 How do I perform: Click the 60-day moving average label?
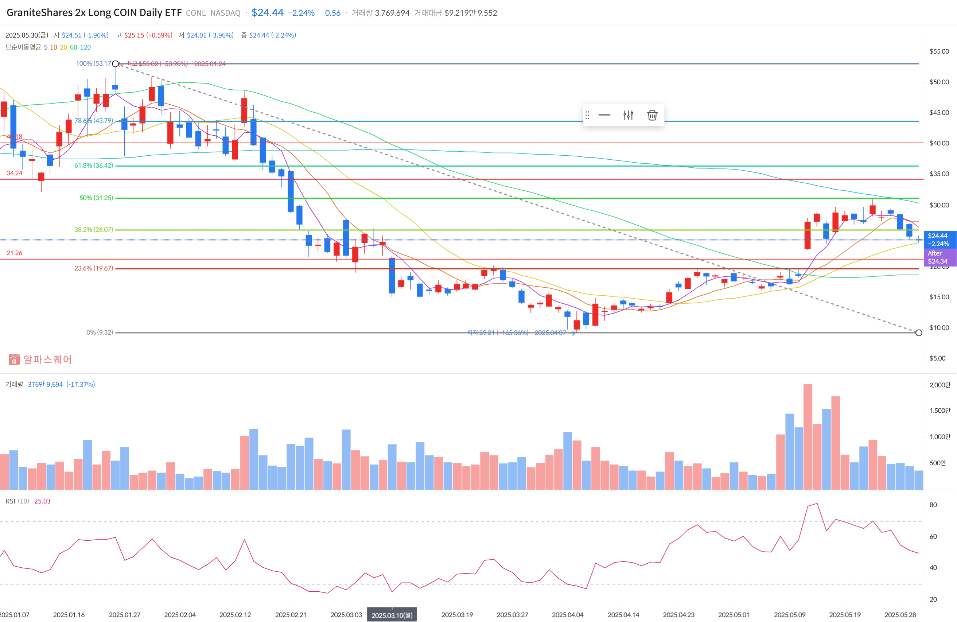(x=74, y=47)
